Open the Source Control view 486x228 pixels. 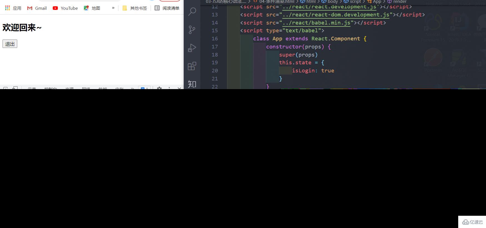pyautogui.click(x=192, y=30)
